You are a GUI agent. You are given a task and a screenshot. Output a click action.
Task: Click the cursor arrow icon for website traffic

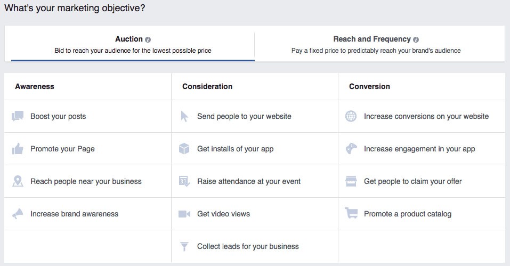(184, 116)
